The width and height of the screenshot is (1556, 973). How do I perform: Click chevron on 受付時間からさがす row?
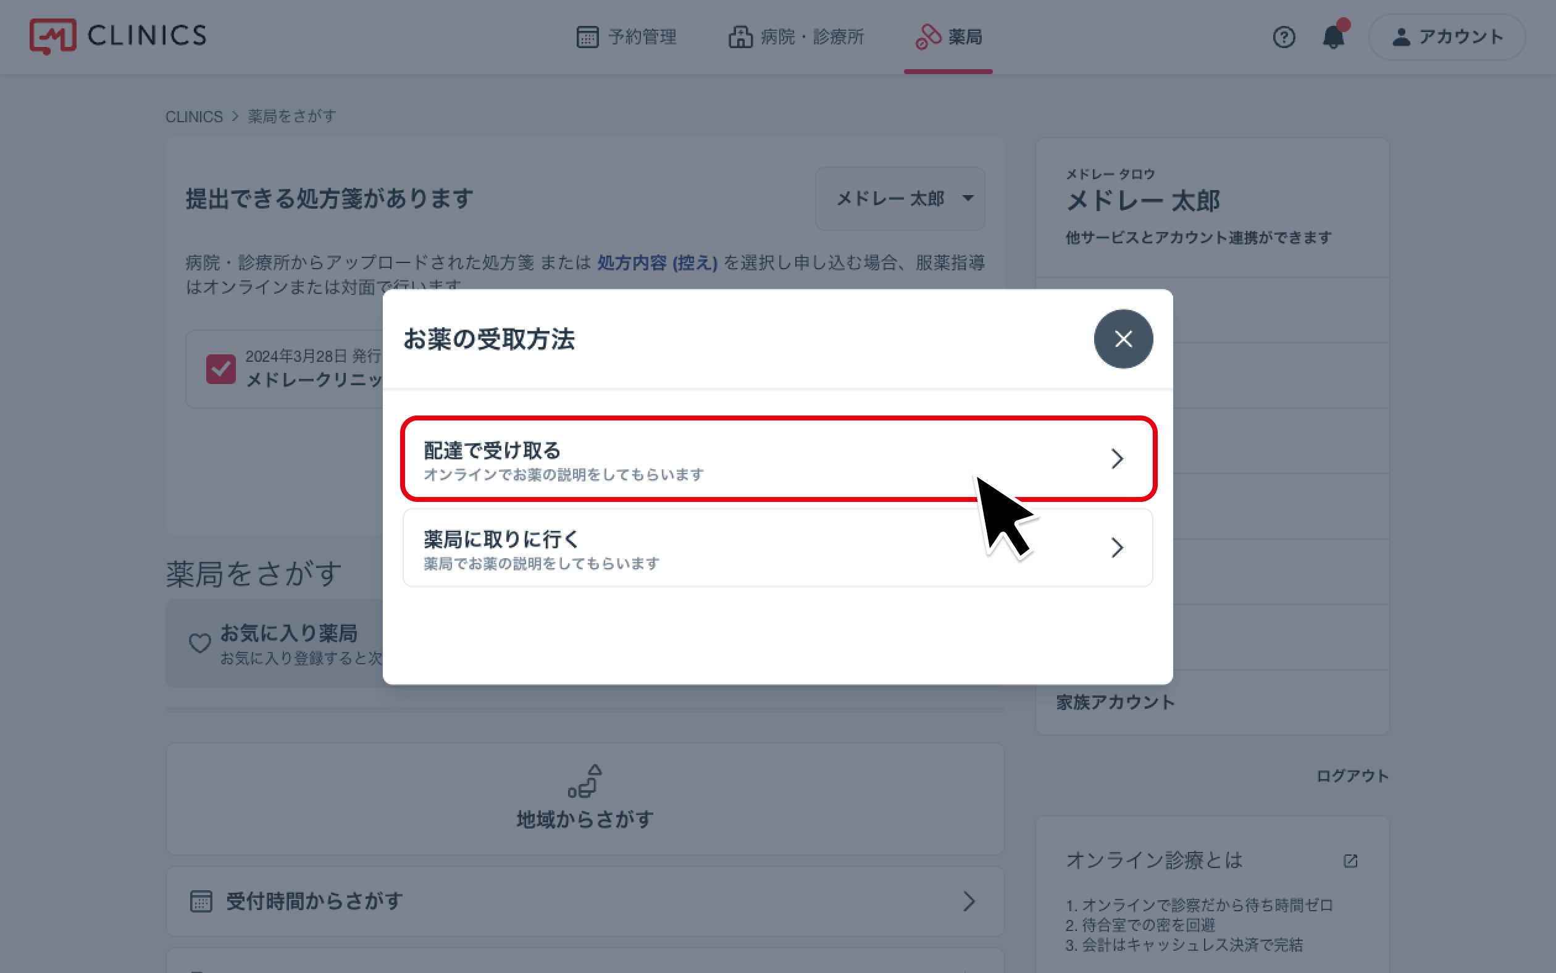click(x=969, y=901)
